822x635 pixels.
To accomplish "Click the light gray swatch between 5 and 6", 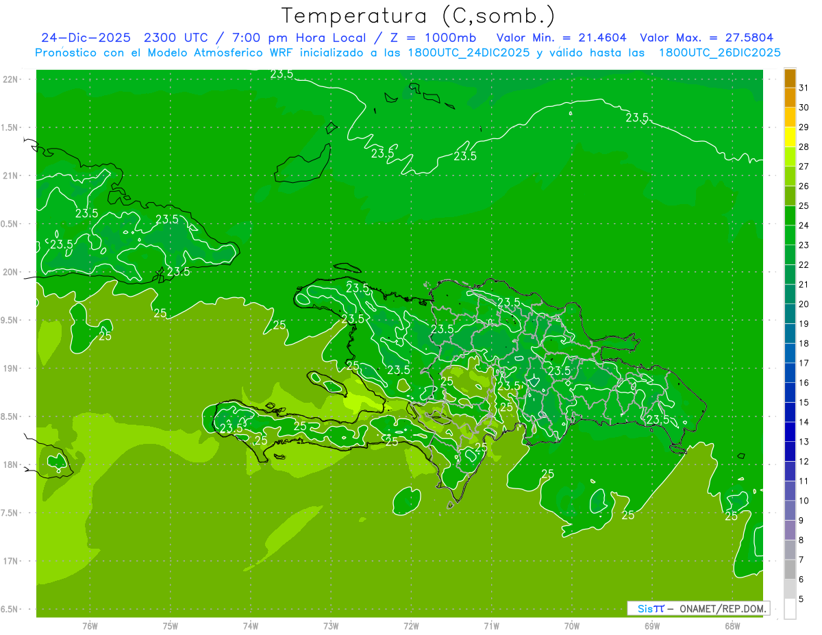I will 790,589.
